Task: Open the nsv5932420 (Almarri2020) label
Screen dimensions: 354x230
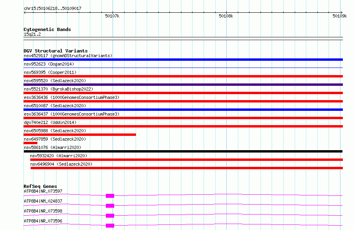Action: 58,156
